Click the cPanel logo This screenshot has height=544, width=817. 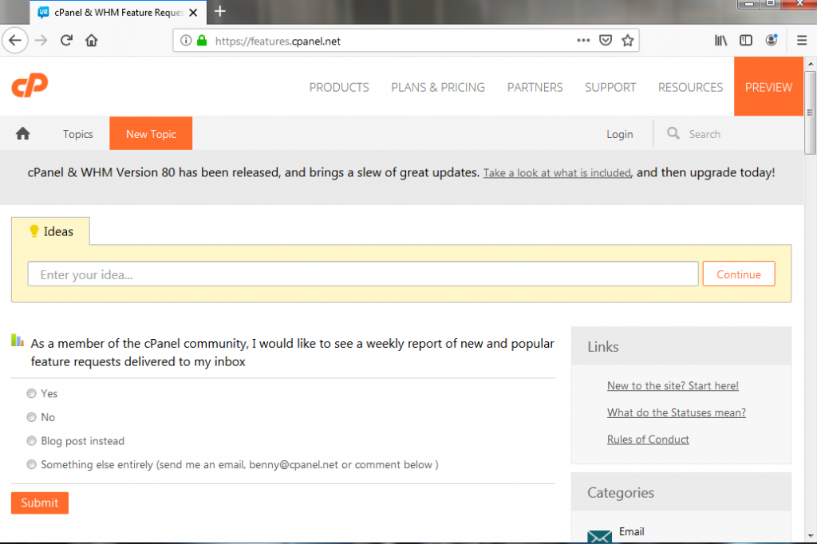pyautogui.click(x=30, y=85)
